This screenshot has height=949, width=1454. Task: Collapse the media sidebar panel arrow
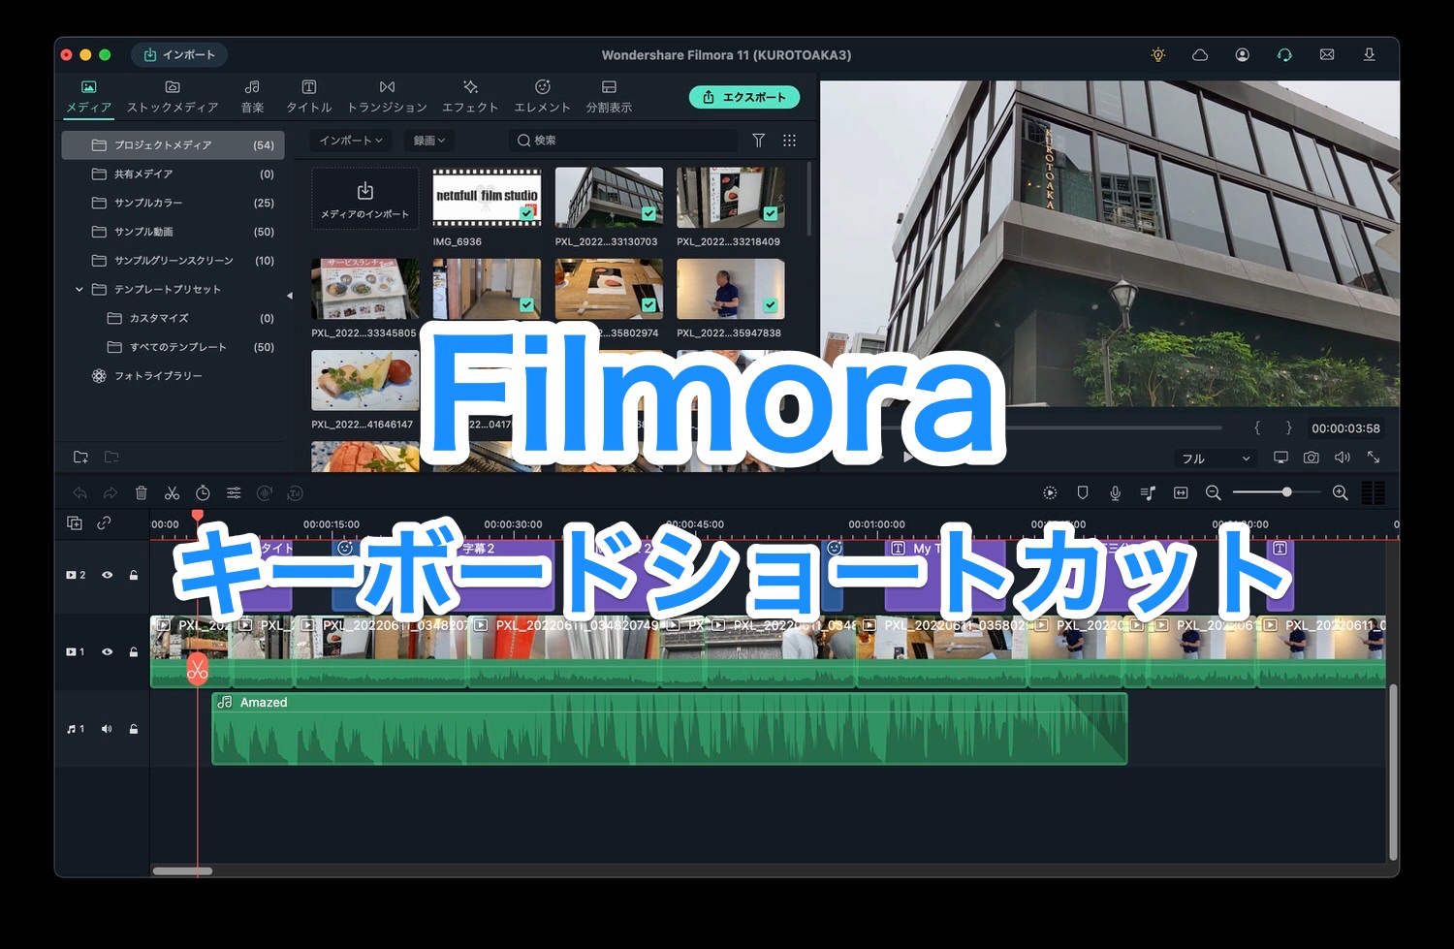click(x=289, y=296)
